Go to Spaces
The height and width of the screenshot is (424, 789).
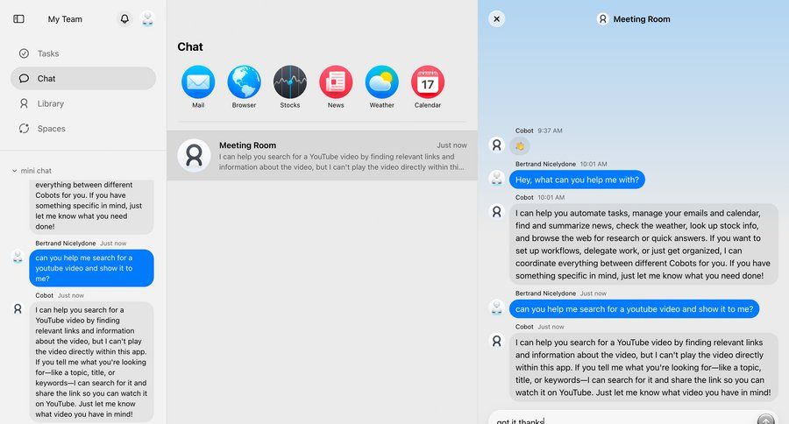(83, 129)
